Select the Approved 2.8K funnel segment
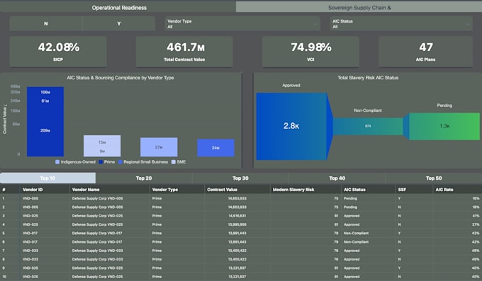 tap(291, 126)
